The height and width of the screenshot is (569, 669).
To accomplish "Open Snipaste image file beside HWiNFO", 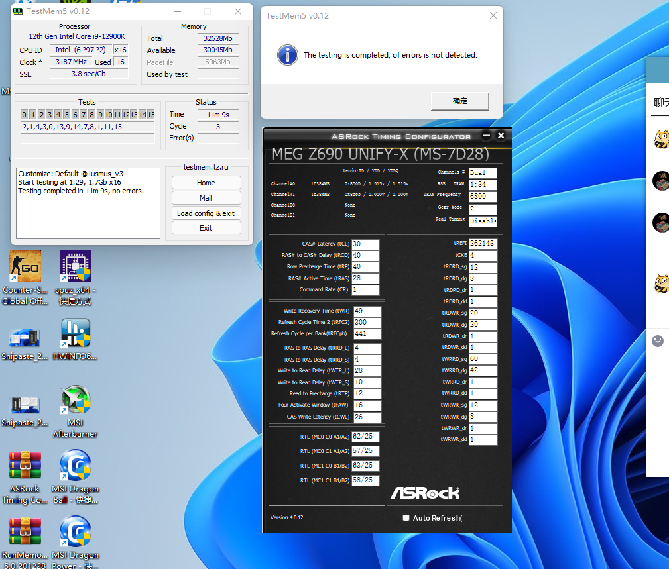I will tap(25, 344).
